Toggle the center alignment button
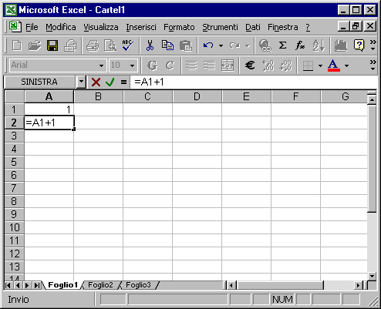Image resolution: width=381 pixels, height=309 pixels. coord(192,65)
